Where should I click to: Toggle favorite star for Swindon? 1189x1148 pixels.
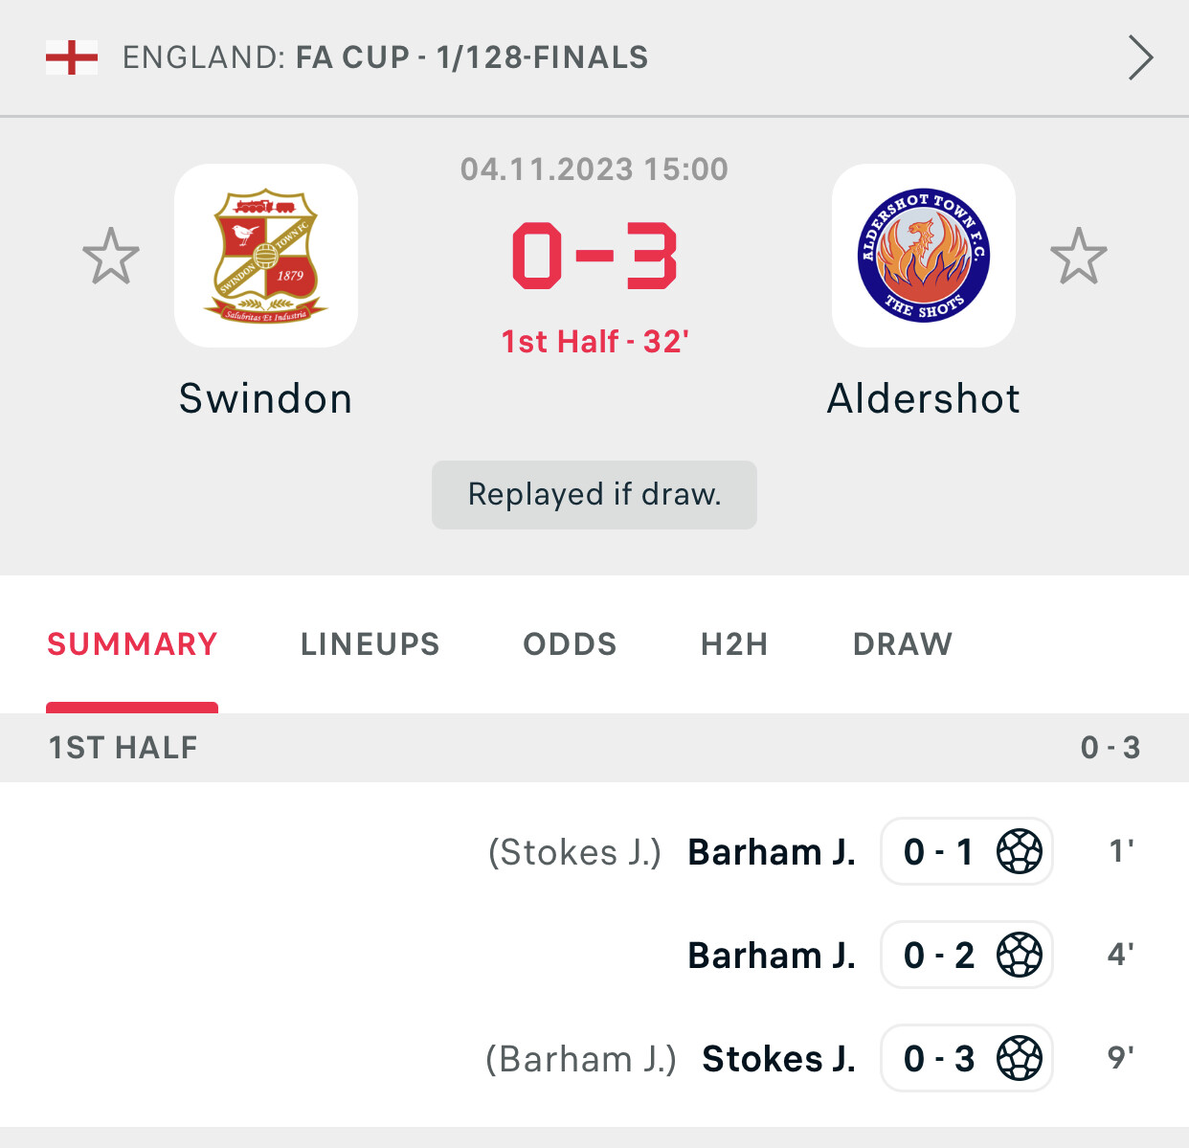[111, 256]
